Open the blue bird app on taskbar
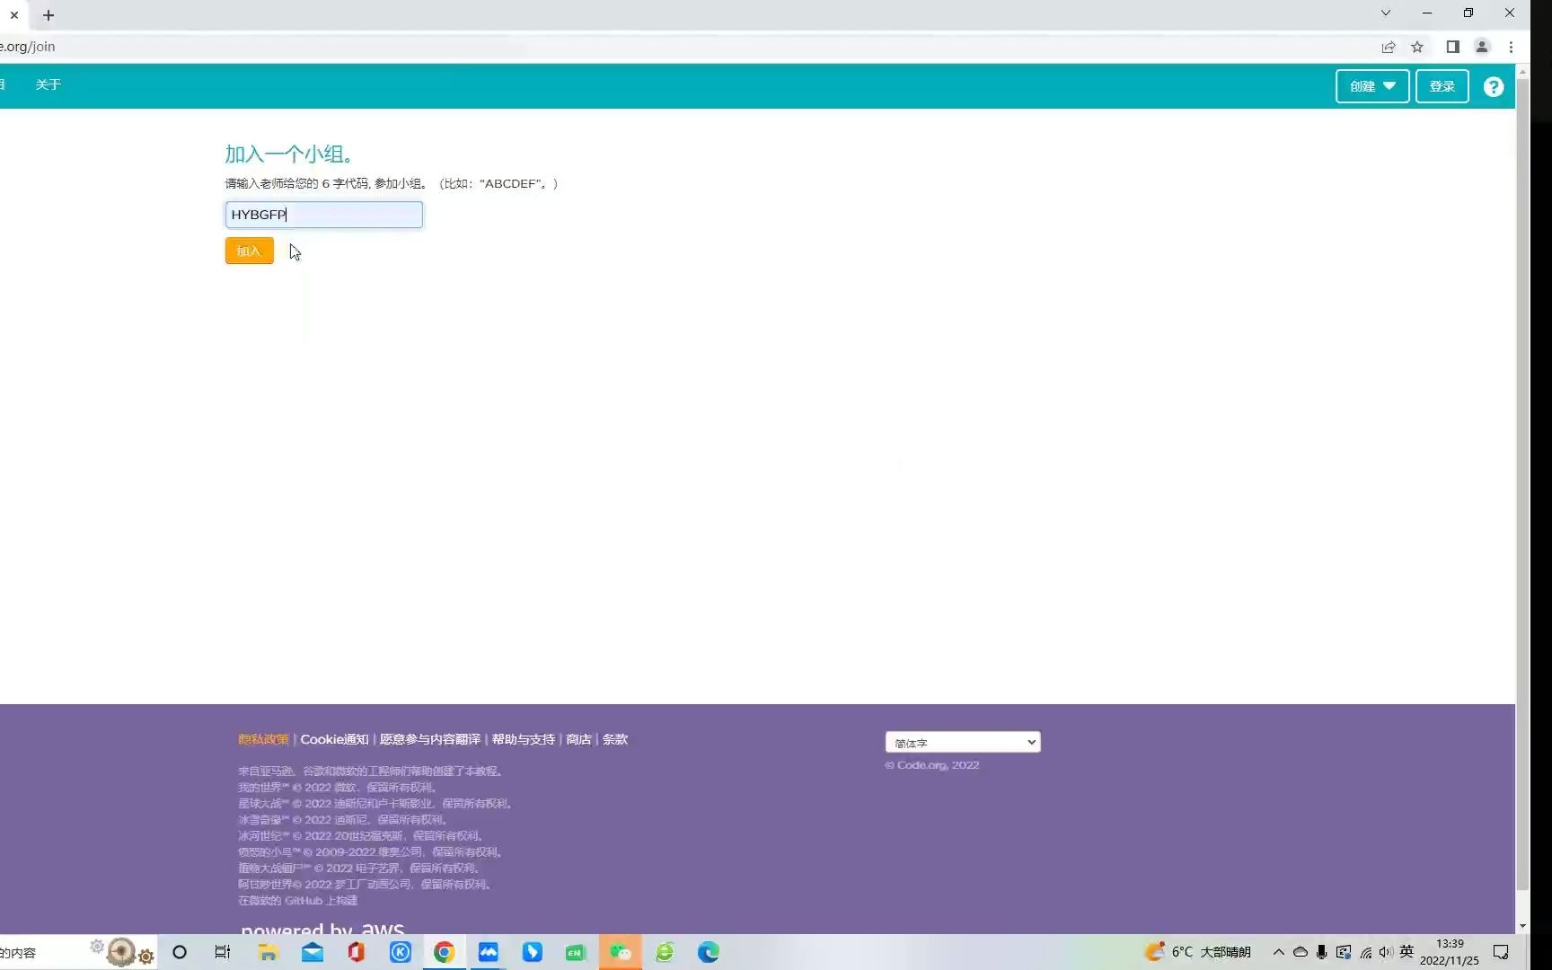Screen dimensions: 1552x970 click(x=533, y=952)
